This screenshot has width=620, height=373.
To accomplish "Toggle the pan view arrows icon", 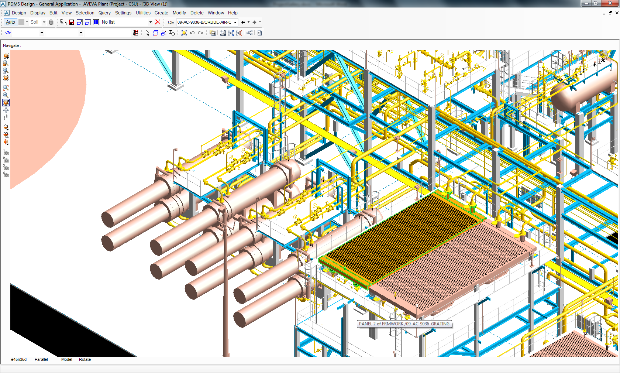I will (x=6, y=110).
